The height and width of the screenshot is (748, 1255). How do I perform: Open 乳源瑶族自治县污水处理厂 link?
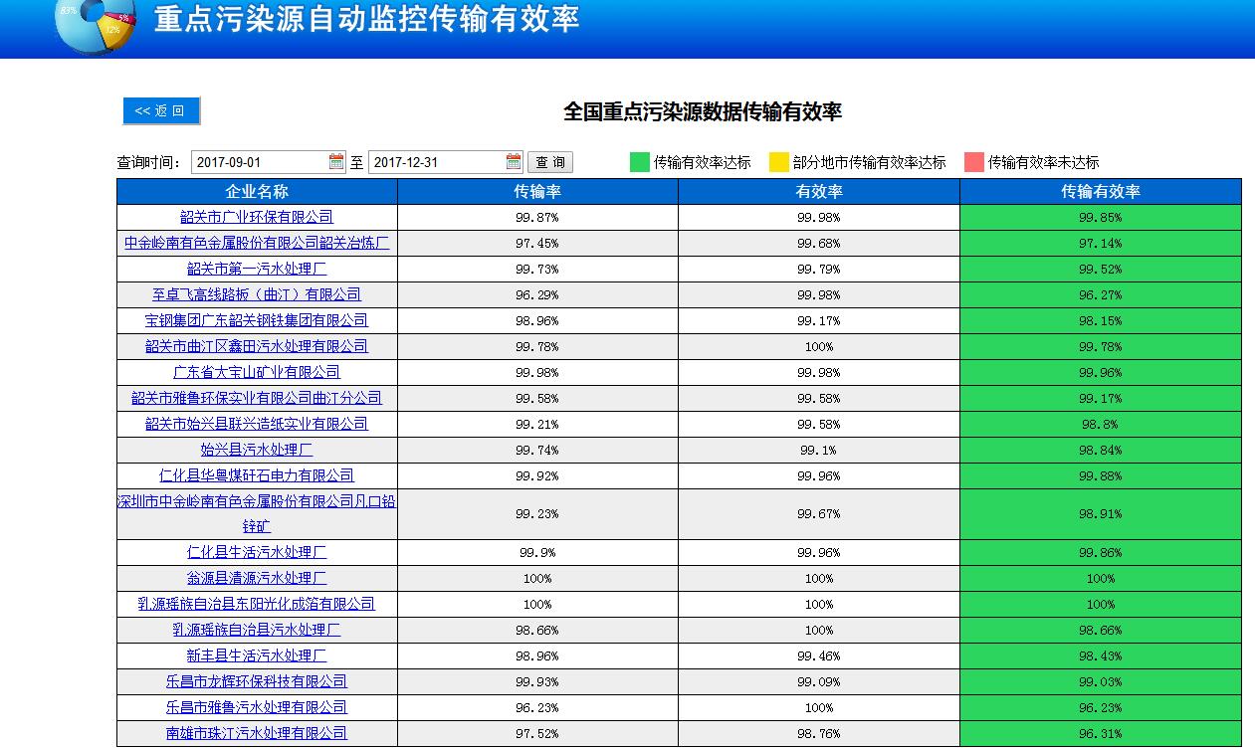click(257, 630)
